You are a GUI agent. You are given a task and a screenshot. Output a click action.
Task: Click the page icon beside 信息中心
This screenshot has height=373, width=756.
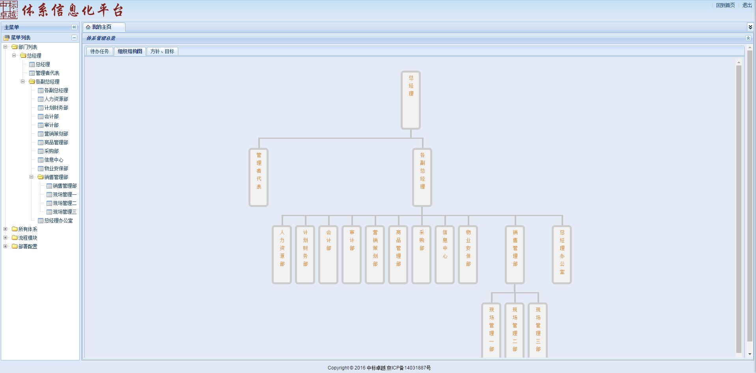click(x=41, y=160)
